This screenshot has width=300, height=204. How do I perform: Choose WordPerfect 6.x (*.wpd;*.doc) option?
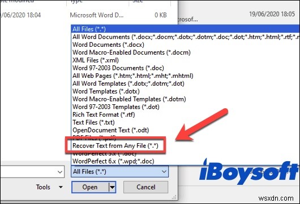pyautogui.click(x=185, y=161)
